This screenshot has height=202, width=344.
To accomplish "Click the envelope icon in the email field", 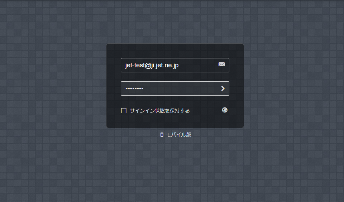I will [x=221, y=64].
